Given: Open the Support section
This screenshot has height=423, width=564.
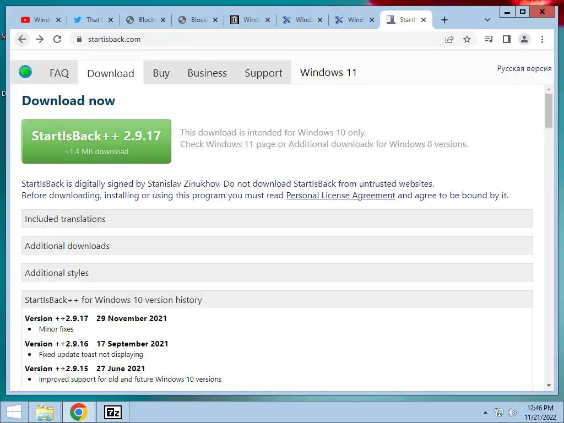Looking at the screenshot, I should (x=263, y=73).
